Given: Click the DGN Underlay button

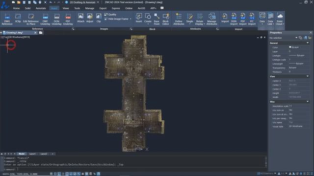Looking at the screenshot, I should pyautogui.click(x=56, y=19).
